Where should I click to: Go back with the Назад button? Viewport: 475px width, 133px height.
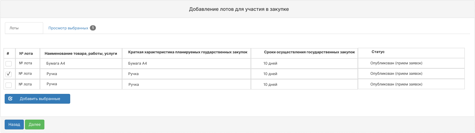[14, 124]
